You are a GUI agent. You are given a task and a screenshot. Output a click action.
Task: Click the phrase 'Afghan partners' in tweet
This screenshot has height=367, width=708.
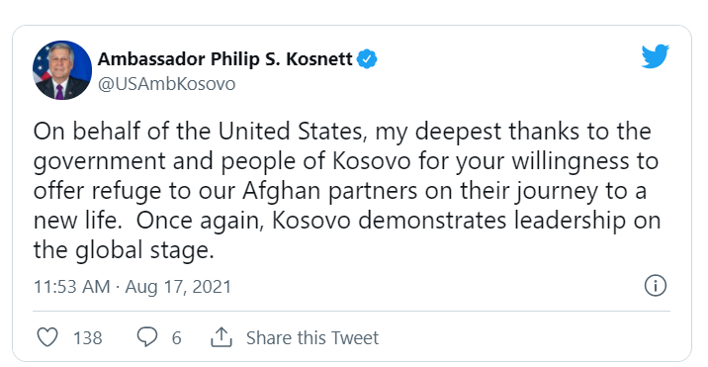(x=330, y=191)
